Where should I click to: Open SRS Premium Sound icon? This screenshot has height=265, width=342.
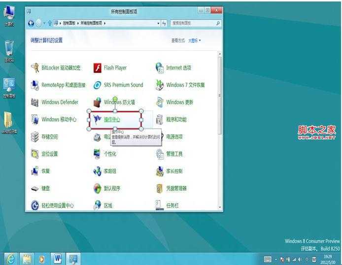pyautogui.click(x=98, y=85)
